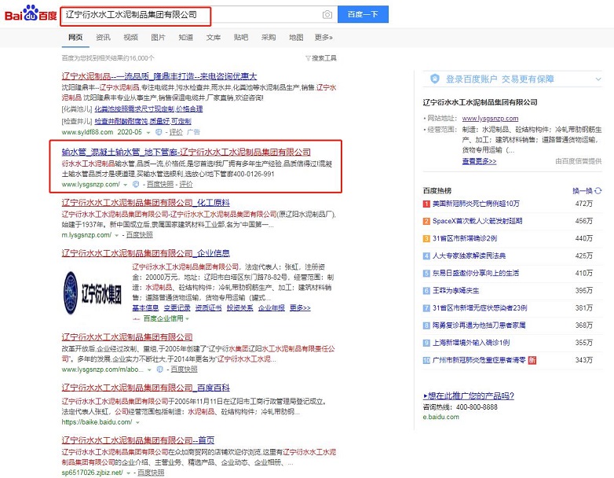The image size is (614, 478).
Task: Open camera image search icon
Action: click(327, 14)
